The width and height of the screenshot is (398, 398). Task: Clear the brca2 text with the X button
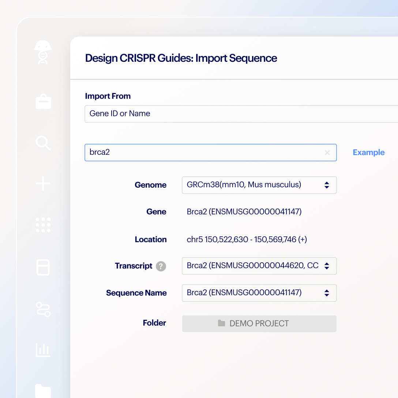(327, 153)
